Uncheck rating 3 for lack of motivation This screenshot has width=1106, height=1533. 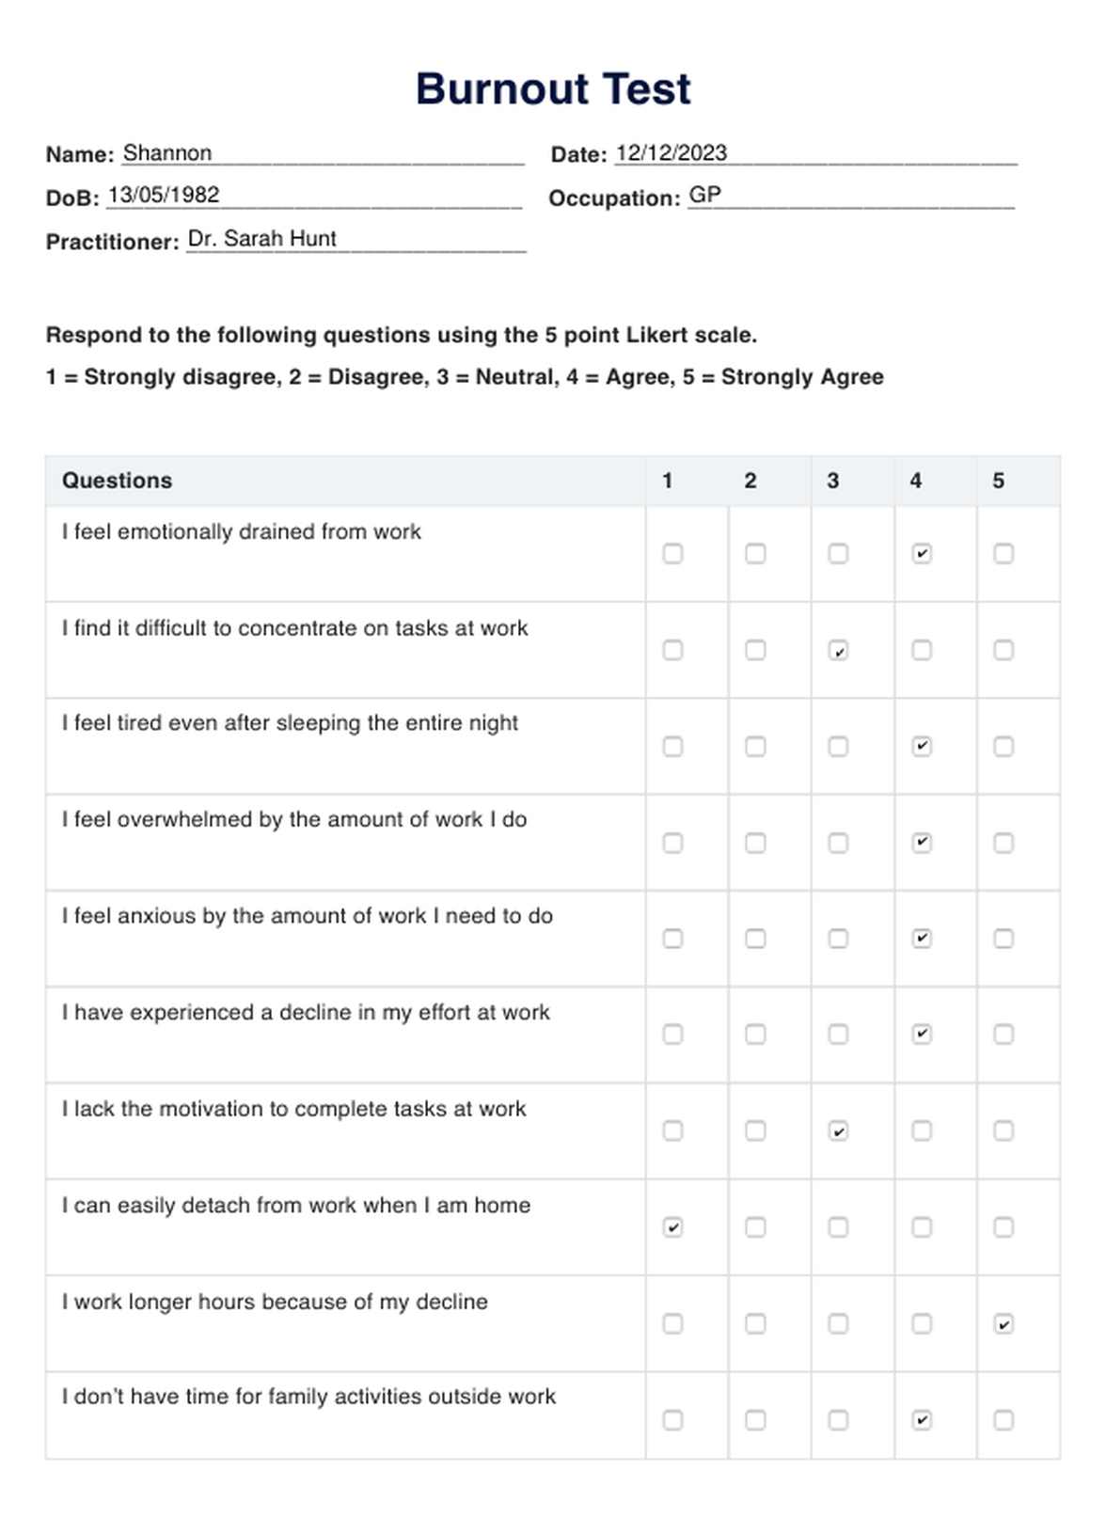point(838,1130)
